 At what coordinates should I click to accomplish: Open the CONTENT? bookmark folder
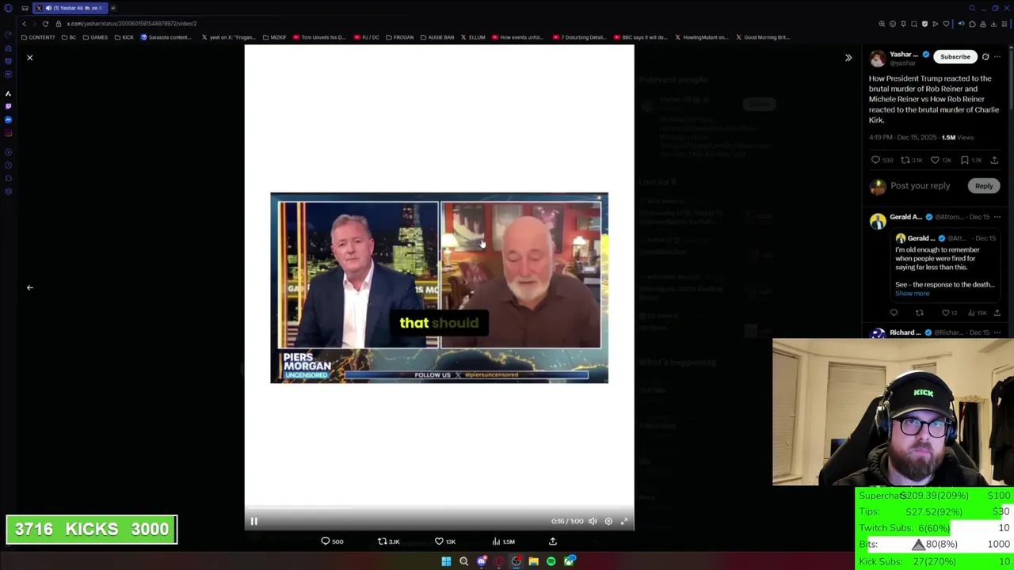click(x=38, y=37)
